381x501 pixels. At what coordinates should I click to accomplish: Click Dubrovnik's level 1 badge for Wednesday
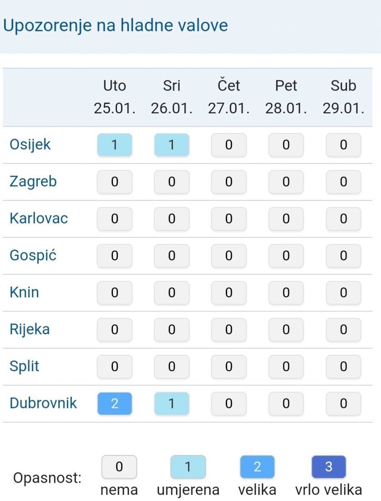click(172, 404)
